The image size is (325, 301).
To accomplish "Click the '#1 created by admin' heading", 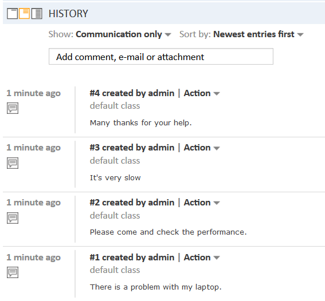I will coord(132,258).
